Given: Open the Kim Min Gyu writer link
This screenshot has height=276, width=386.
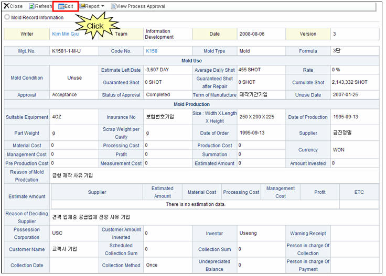Looking at the screenshot, I should click(65, 34).
